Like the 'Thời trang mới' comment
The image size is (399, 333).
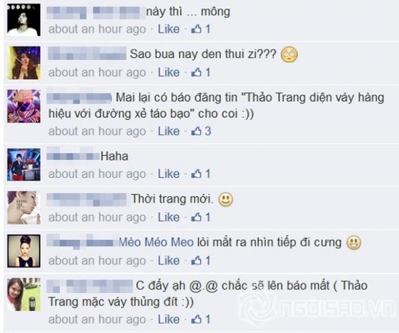tap(169, 217)
